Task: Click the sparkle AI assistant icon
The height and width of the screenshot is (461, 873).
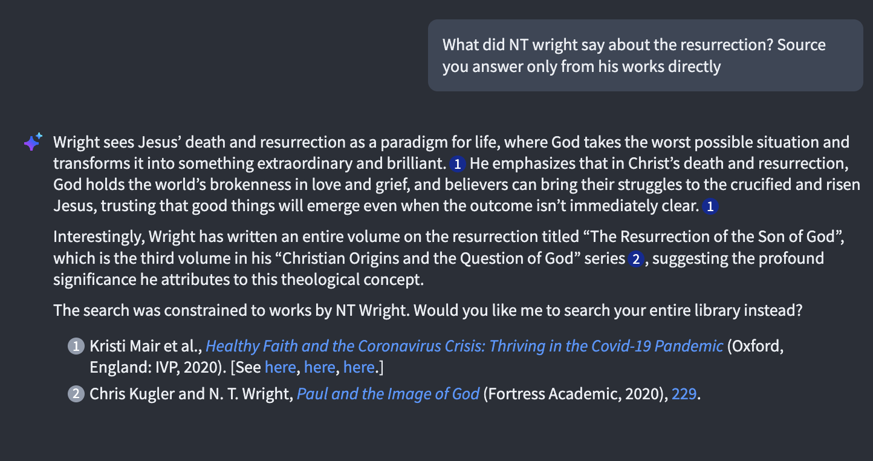Action: tap(33, 142)
